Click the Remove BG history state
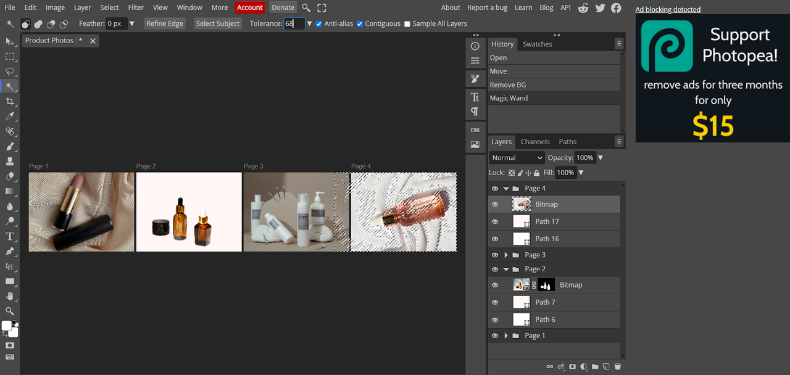790x375 pixels. coord(508,85)
